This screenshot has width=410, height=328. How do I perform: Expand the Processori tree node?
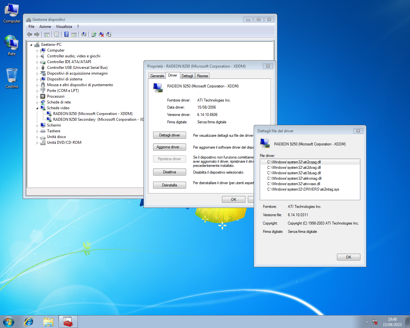[x=37, y=97]
